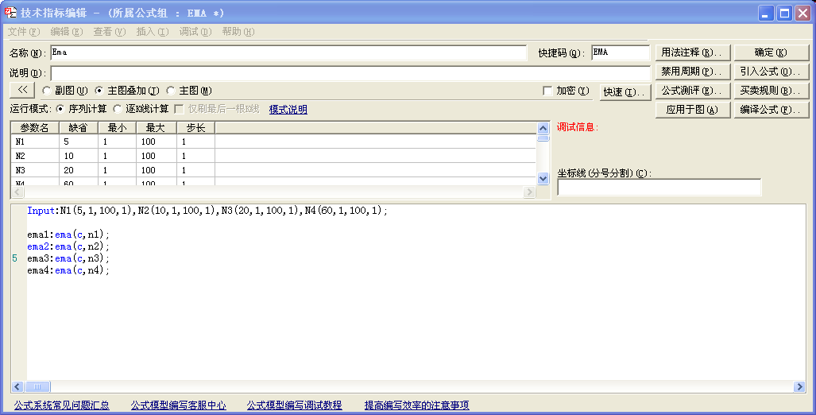Select parameter cell N2
This screenshot has width=816, height=415.
[x=35, y=156]
